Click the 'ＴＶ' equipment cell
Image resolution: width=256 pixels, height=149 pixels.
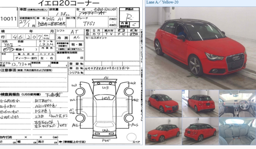[x=109, y=34]
